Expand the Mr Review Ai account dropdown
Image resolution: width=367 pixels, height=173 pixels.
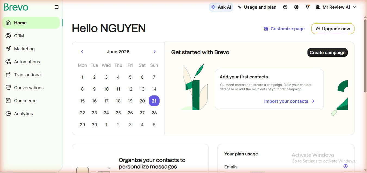354,7
